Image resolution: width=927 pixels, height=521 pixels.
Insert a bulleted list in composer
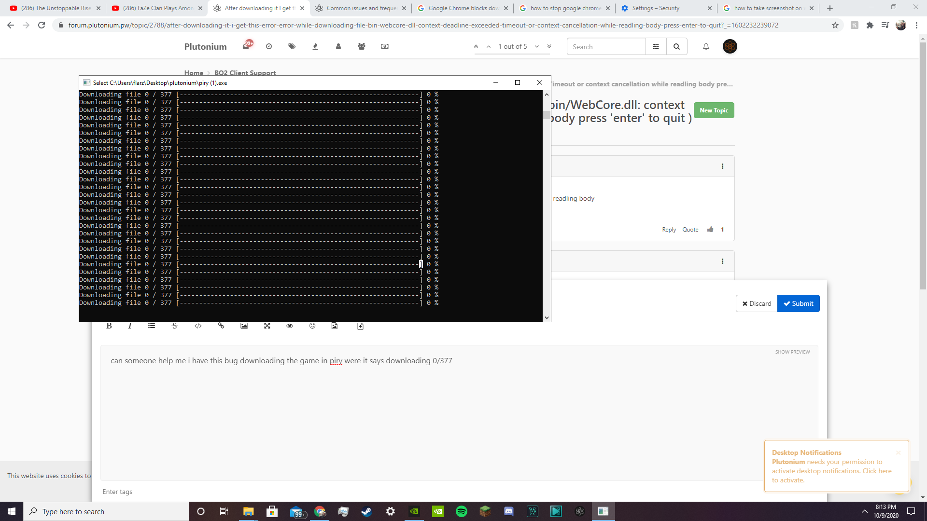click(152, 326)
